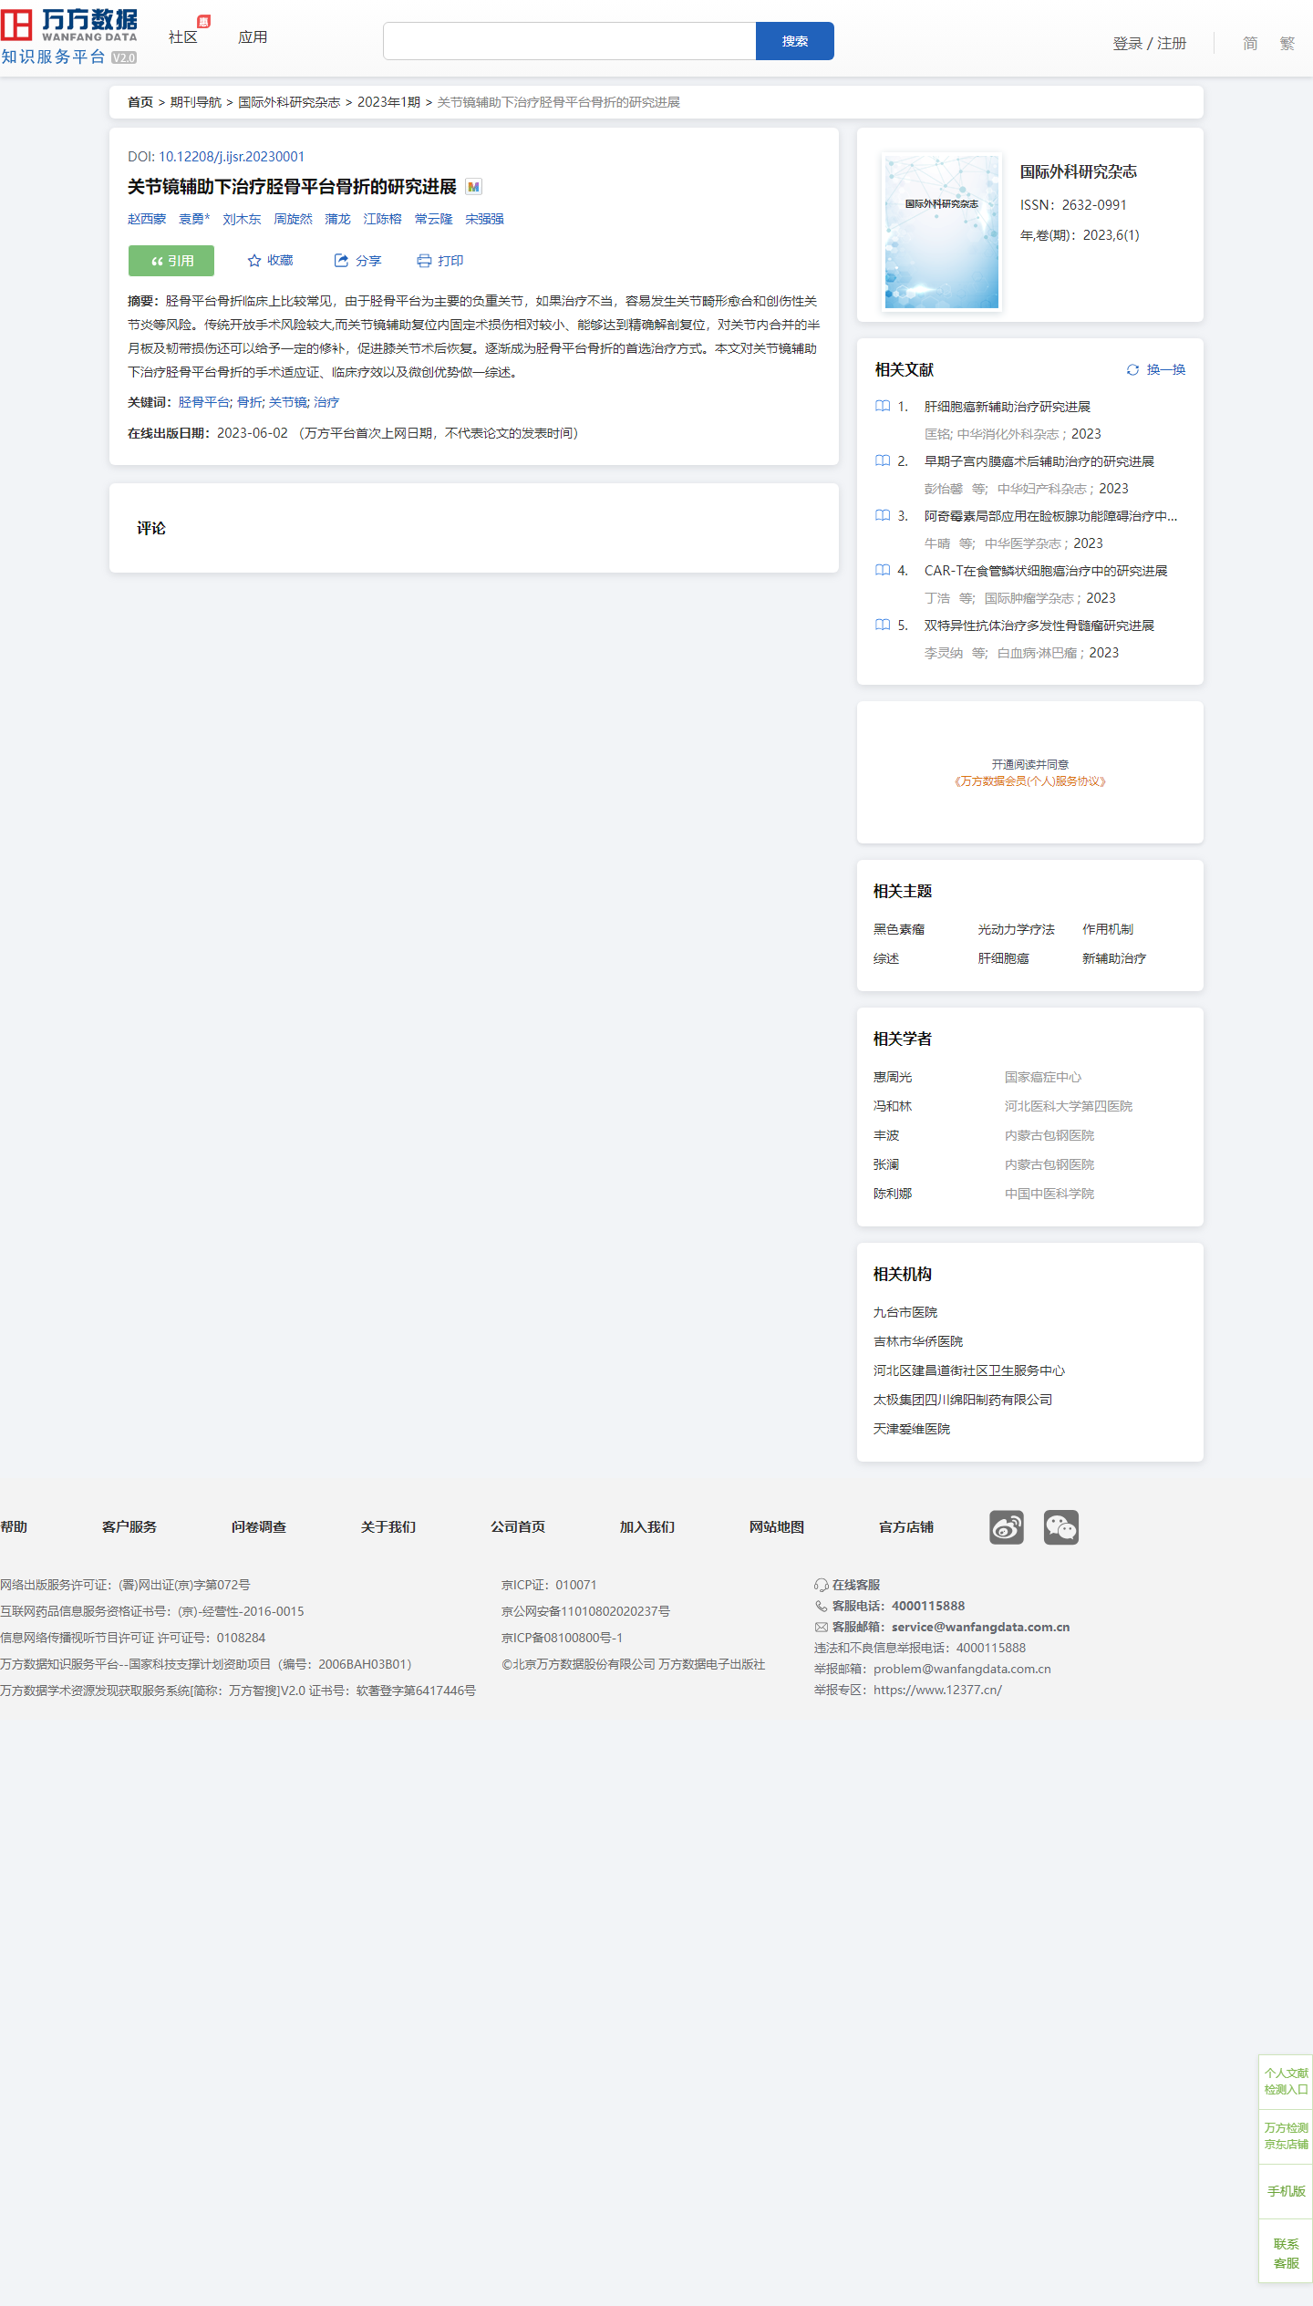Viewport: 1313px width, 2306px height.
Task: Open the 登录 / 注册 login link
Action: (1149, 43)
